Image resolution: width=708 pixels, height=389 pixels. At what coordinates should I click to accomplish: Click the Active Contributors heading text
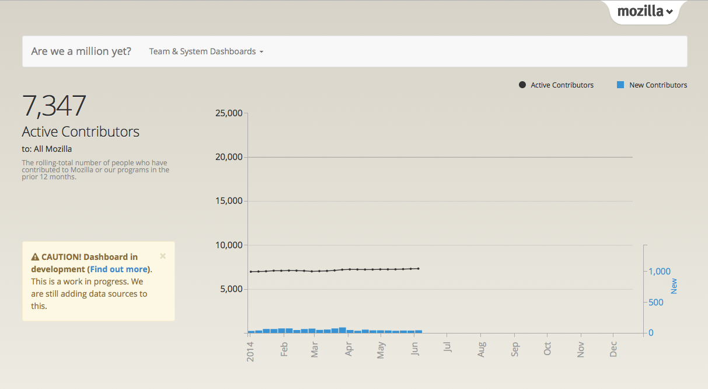pyautogui.click(x=81, y=131)
